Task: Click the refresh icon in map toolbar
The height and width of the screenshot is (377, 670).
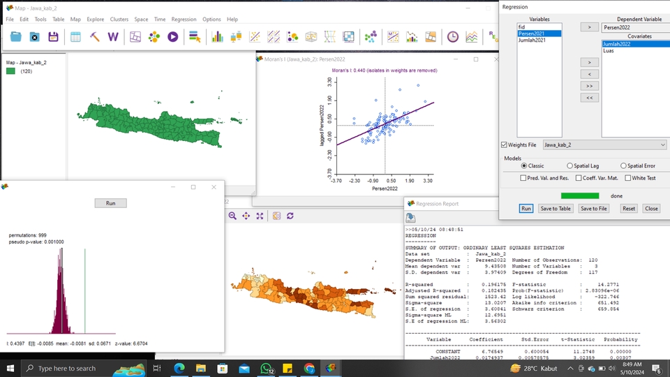Action: (x=290, y=216)
